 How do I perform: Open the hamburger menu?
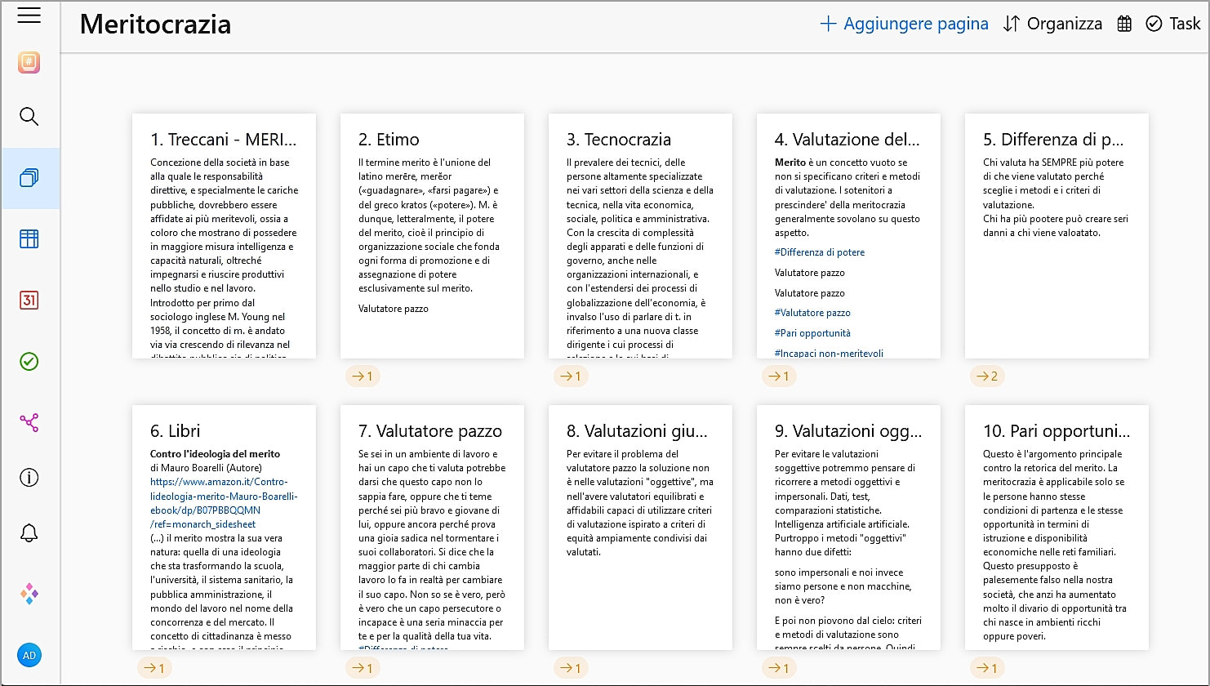point(29,16)
